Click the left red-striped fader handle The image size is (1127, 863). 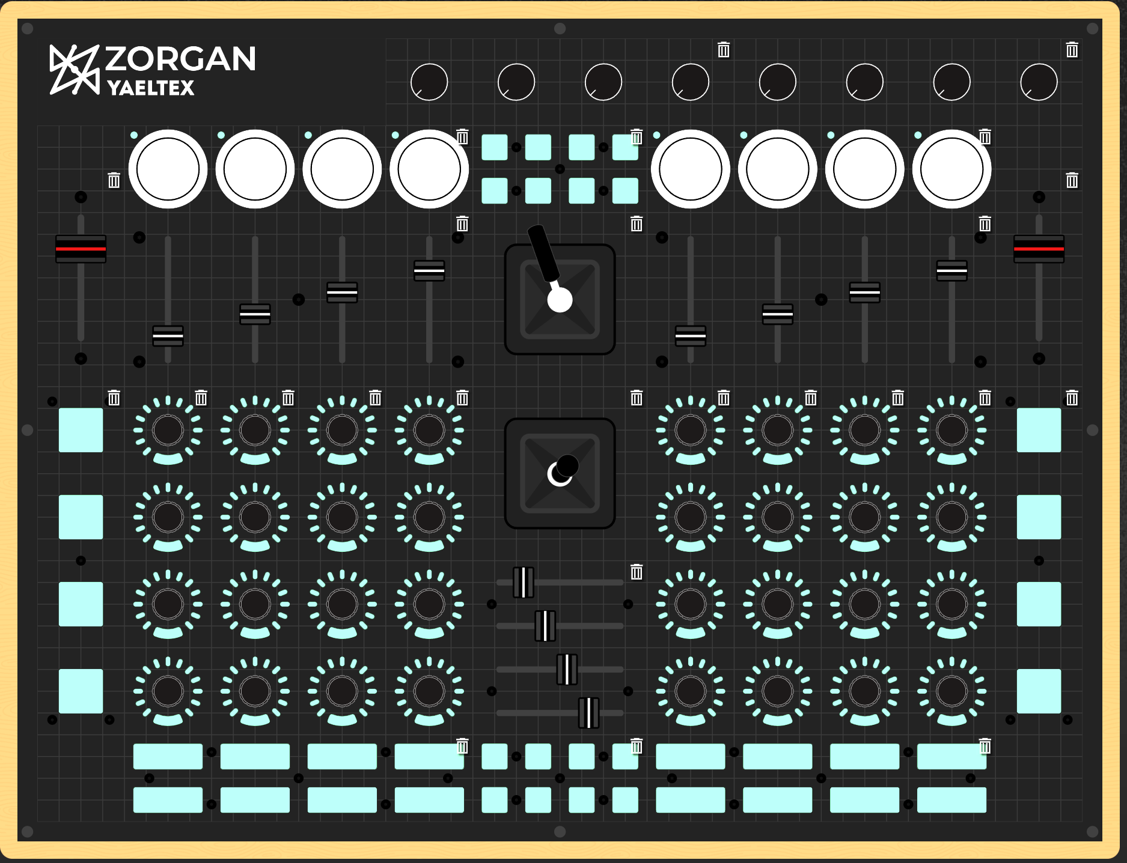(81, 249)
